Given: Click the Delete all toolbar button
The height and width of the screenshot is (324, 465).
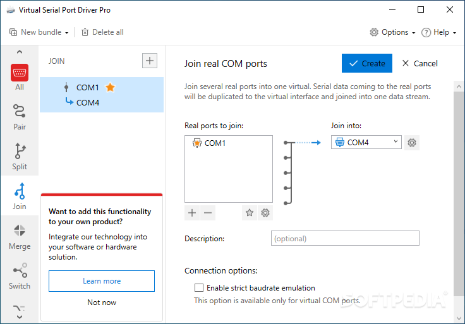Looking at the screenshot, I should click(102, 32).
